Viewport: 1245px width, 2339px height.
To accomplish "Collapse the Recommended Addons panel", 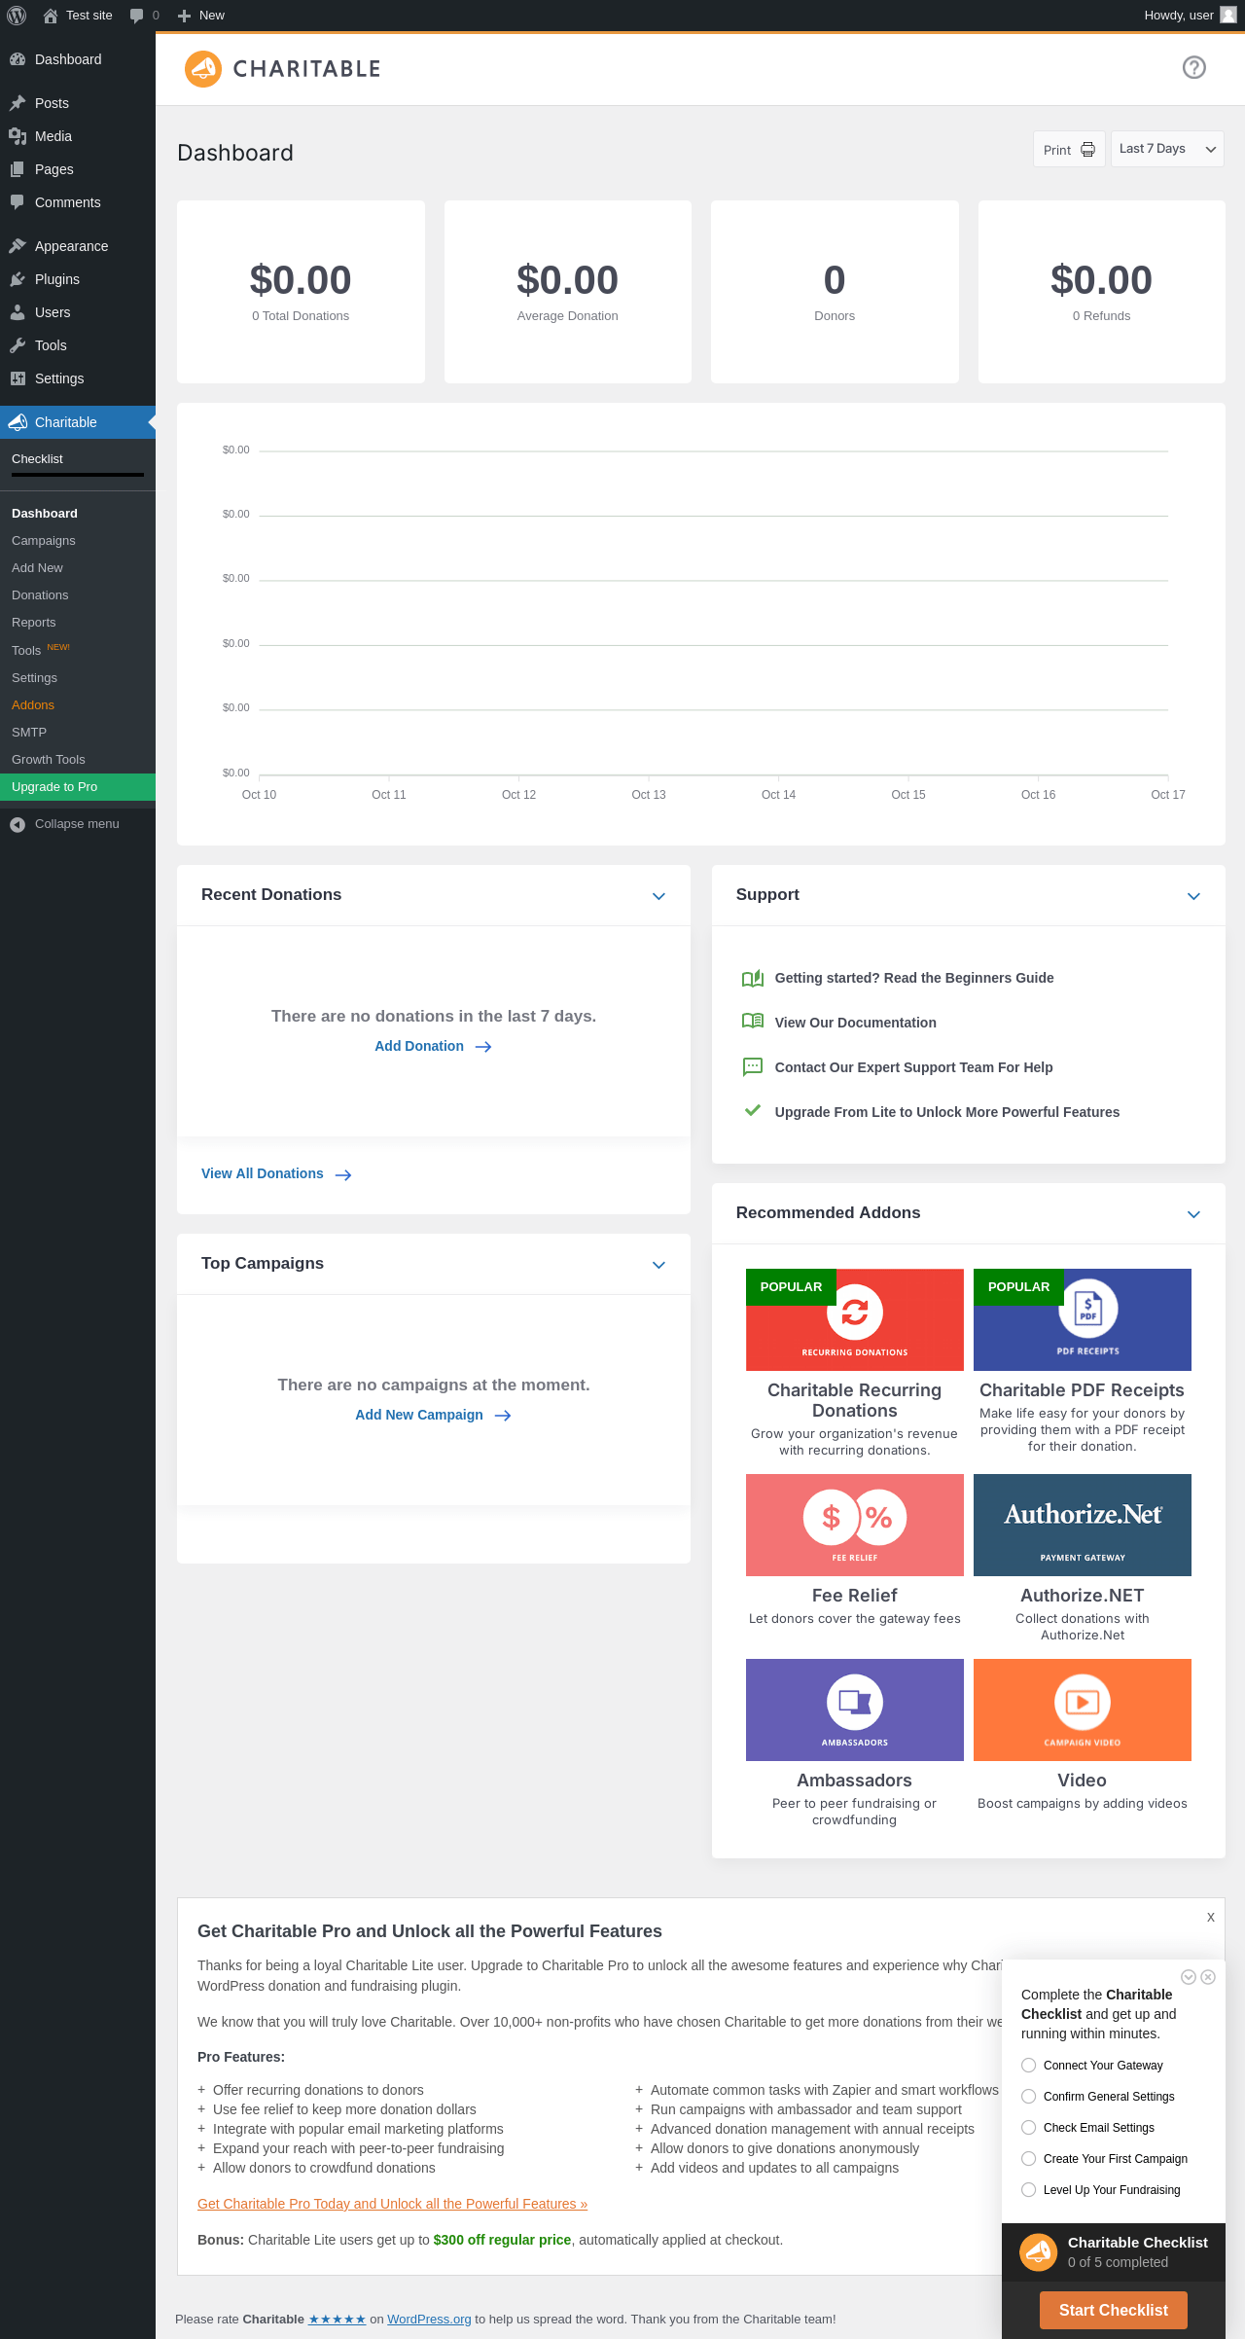I will point(1193,1214).
